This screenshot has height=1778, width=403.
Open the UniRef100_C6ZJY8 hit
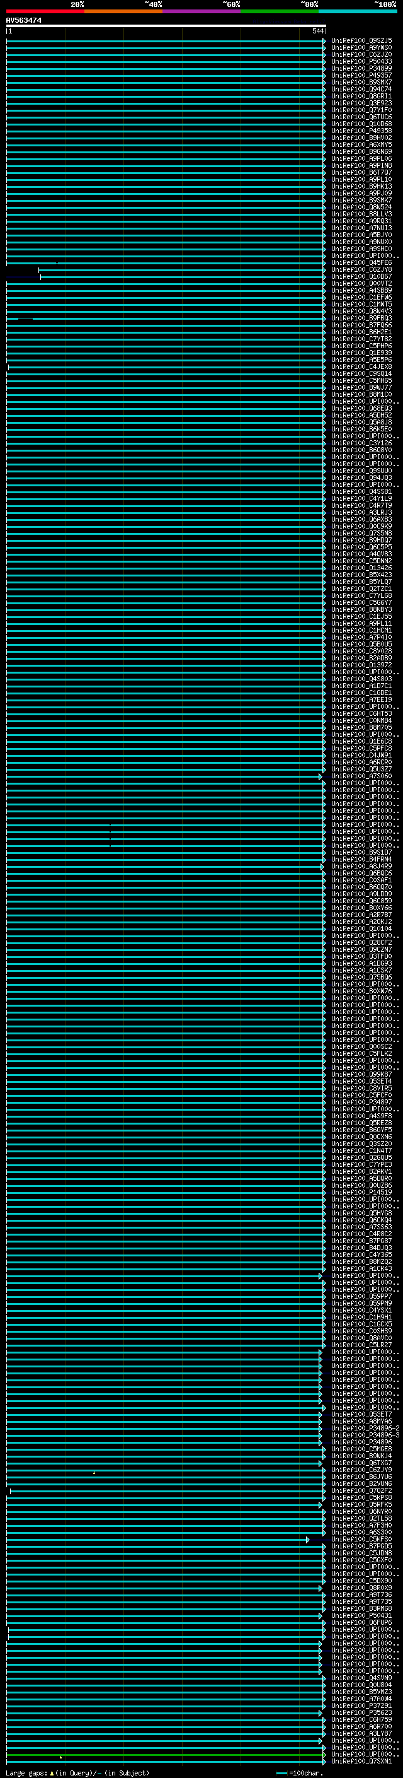[x=361, y=270]
